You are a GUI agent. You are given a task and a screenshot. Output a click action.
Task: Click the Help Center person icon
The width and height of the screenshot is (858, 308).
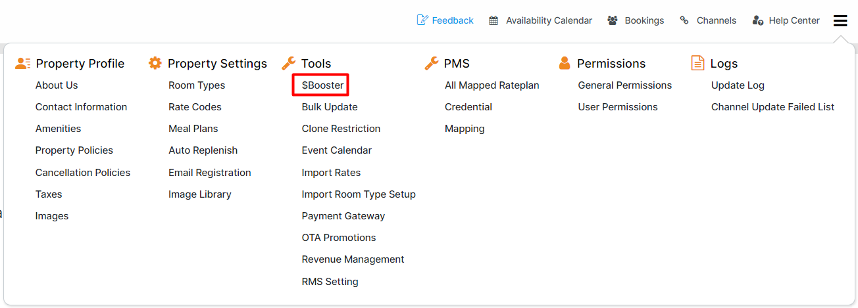pyautogui.click(x=757, y=20)
